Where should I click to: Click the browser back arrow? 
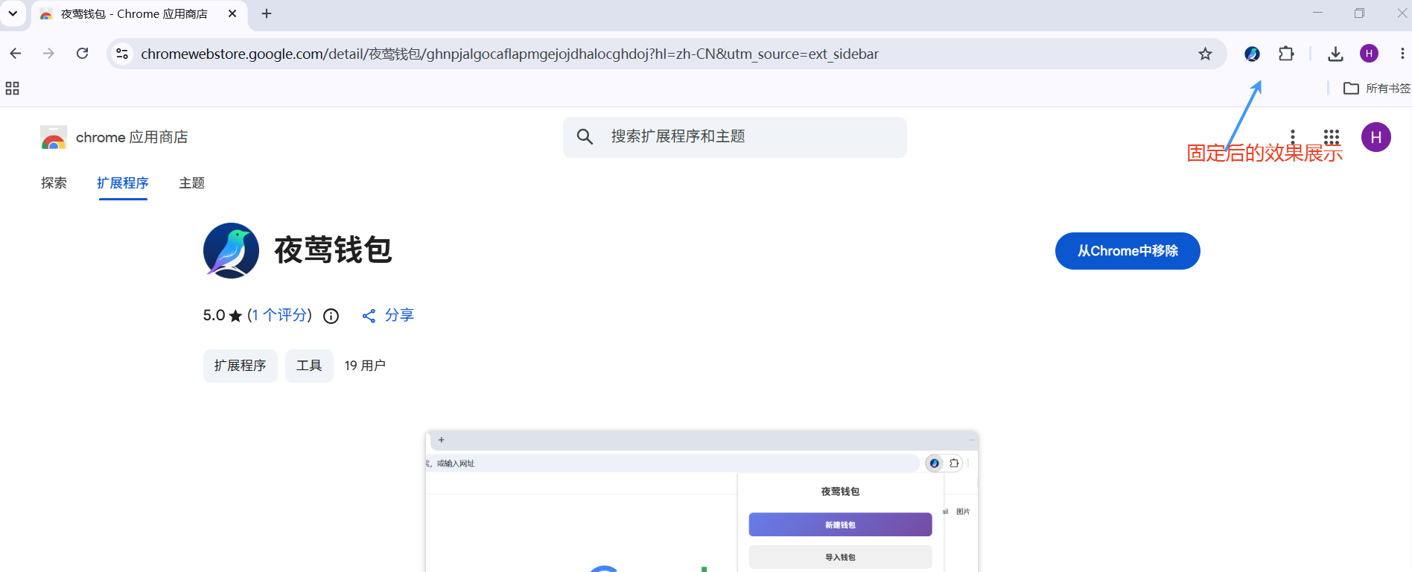[16, 54]
